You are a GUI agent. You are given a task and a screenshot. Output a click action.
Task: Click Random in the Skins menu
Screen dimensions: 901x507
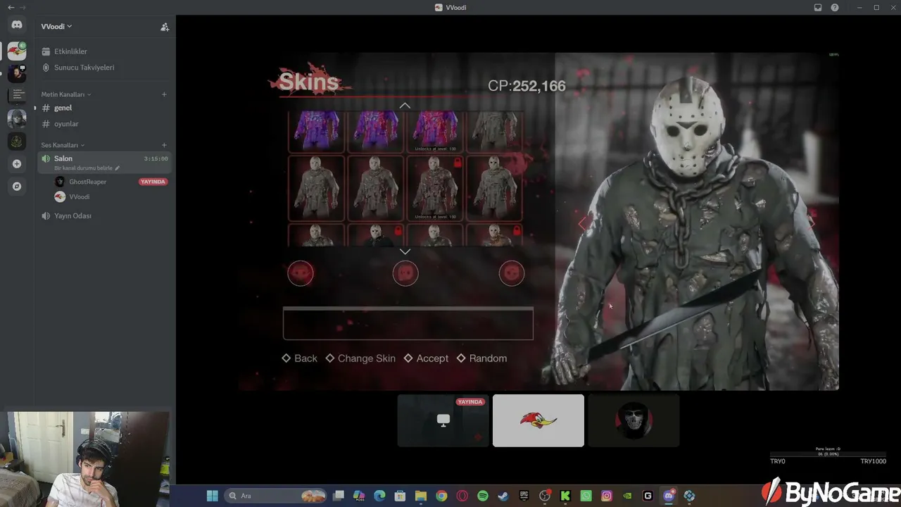481,358
